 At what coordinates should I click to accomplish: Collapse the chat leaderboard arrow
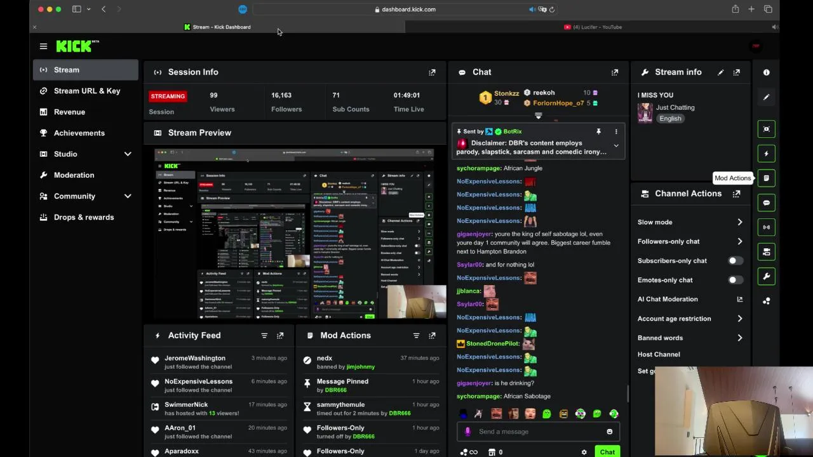tap(538, 116)
